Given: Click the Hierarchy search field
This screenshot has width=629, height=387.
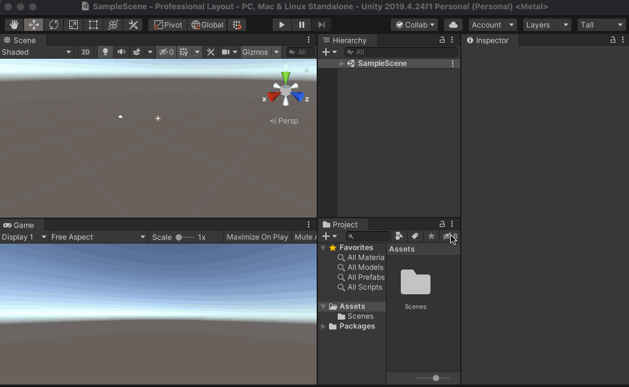Looking at the screenshot, I should (x=401, y=52).
